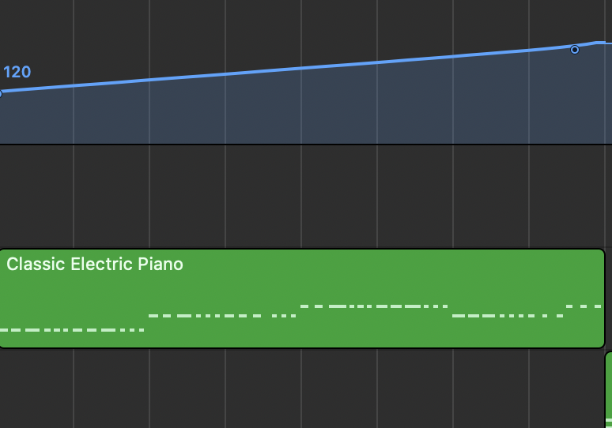This screenshot has width=612, height=428.
Task: Click the lowest note group in the piano region
Action: [71, 329]
